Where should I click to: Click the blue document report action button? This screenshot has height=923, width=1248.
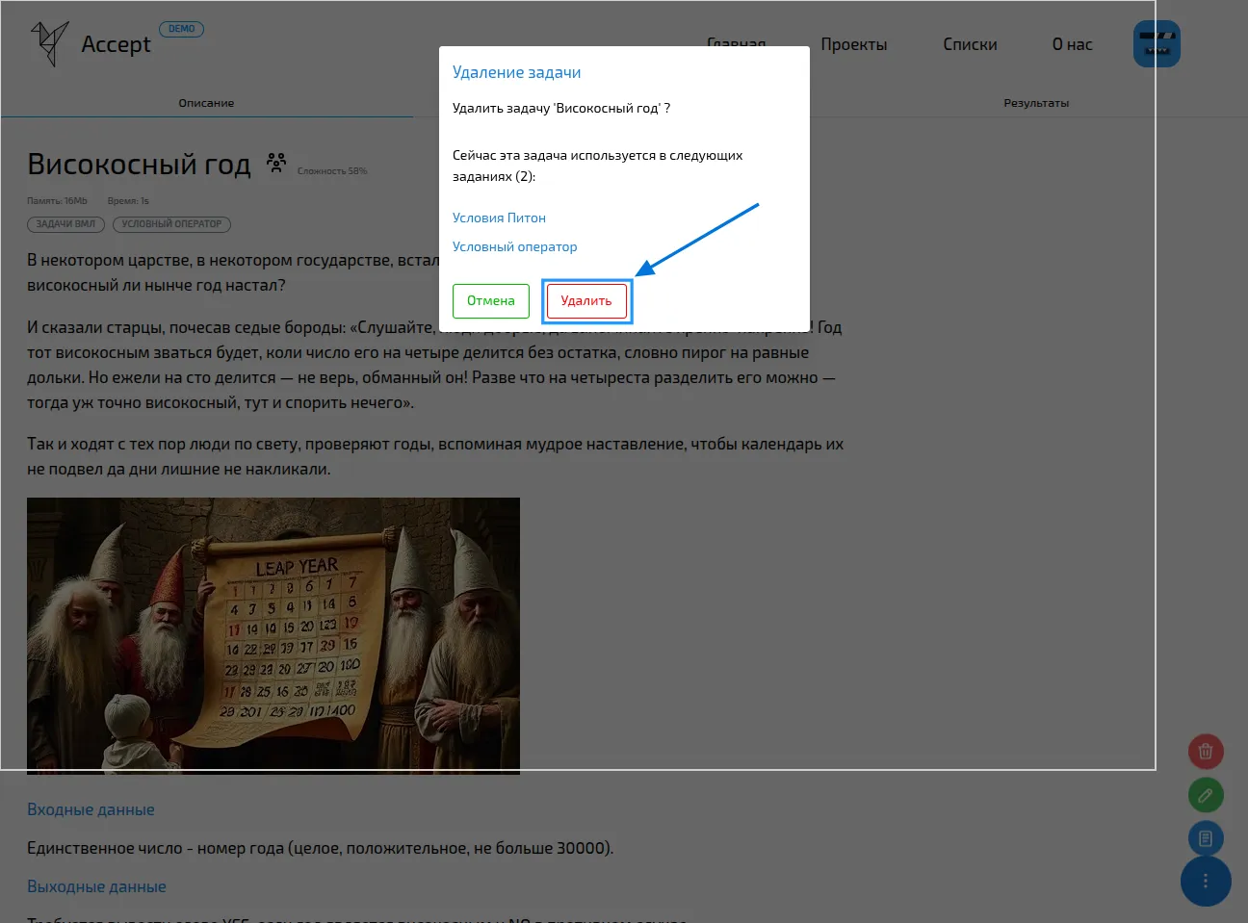click(x=1206, y=838)
